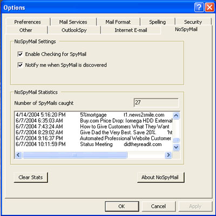Select the Status Meeting didtheyreadit.com entry
216x216 pixels.
[93, 144]
